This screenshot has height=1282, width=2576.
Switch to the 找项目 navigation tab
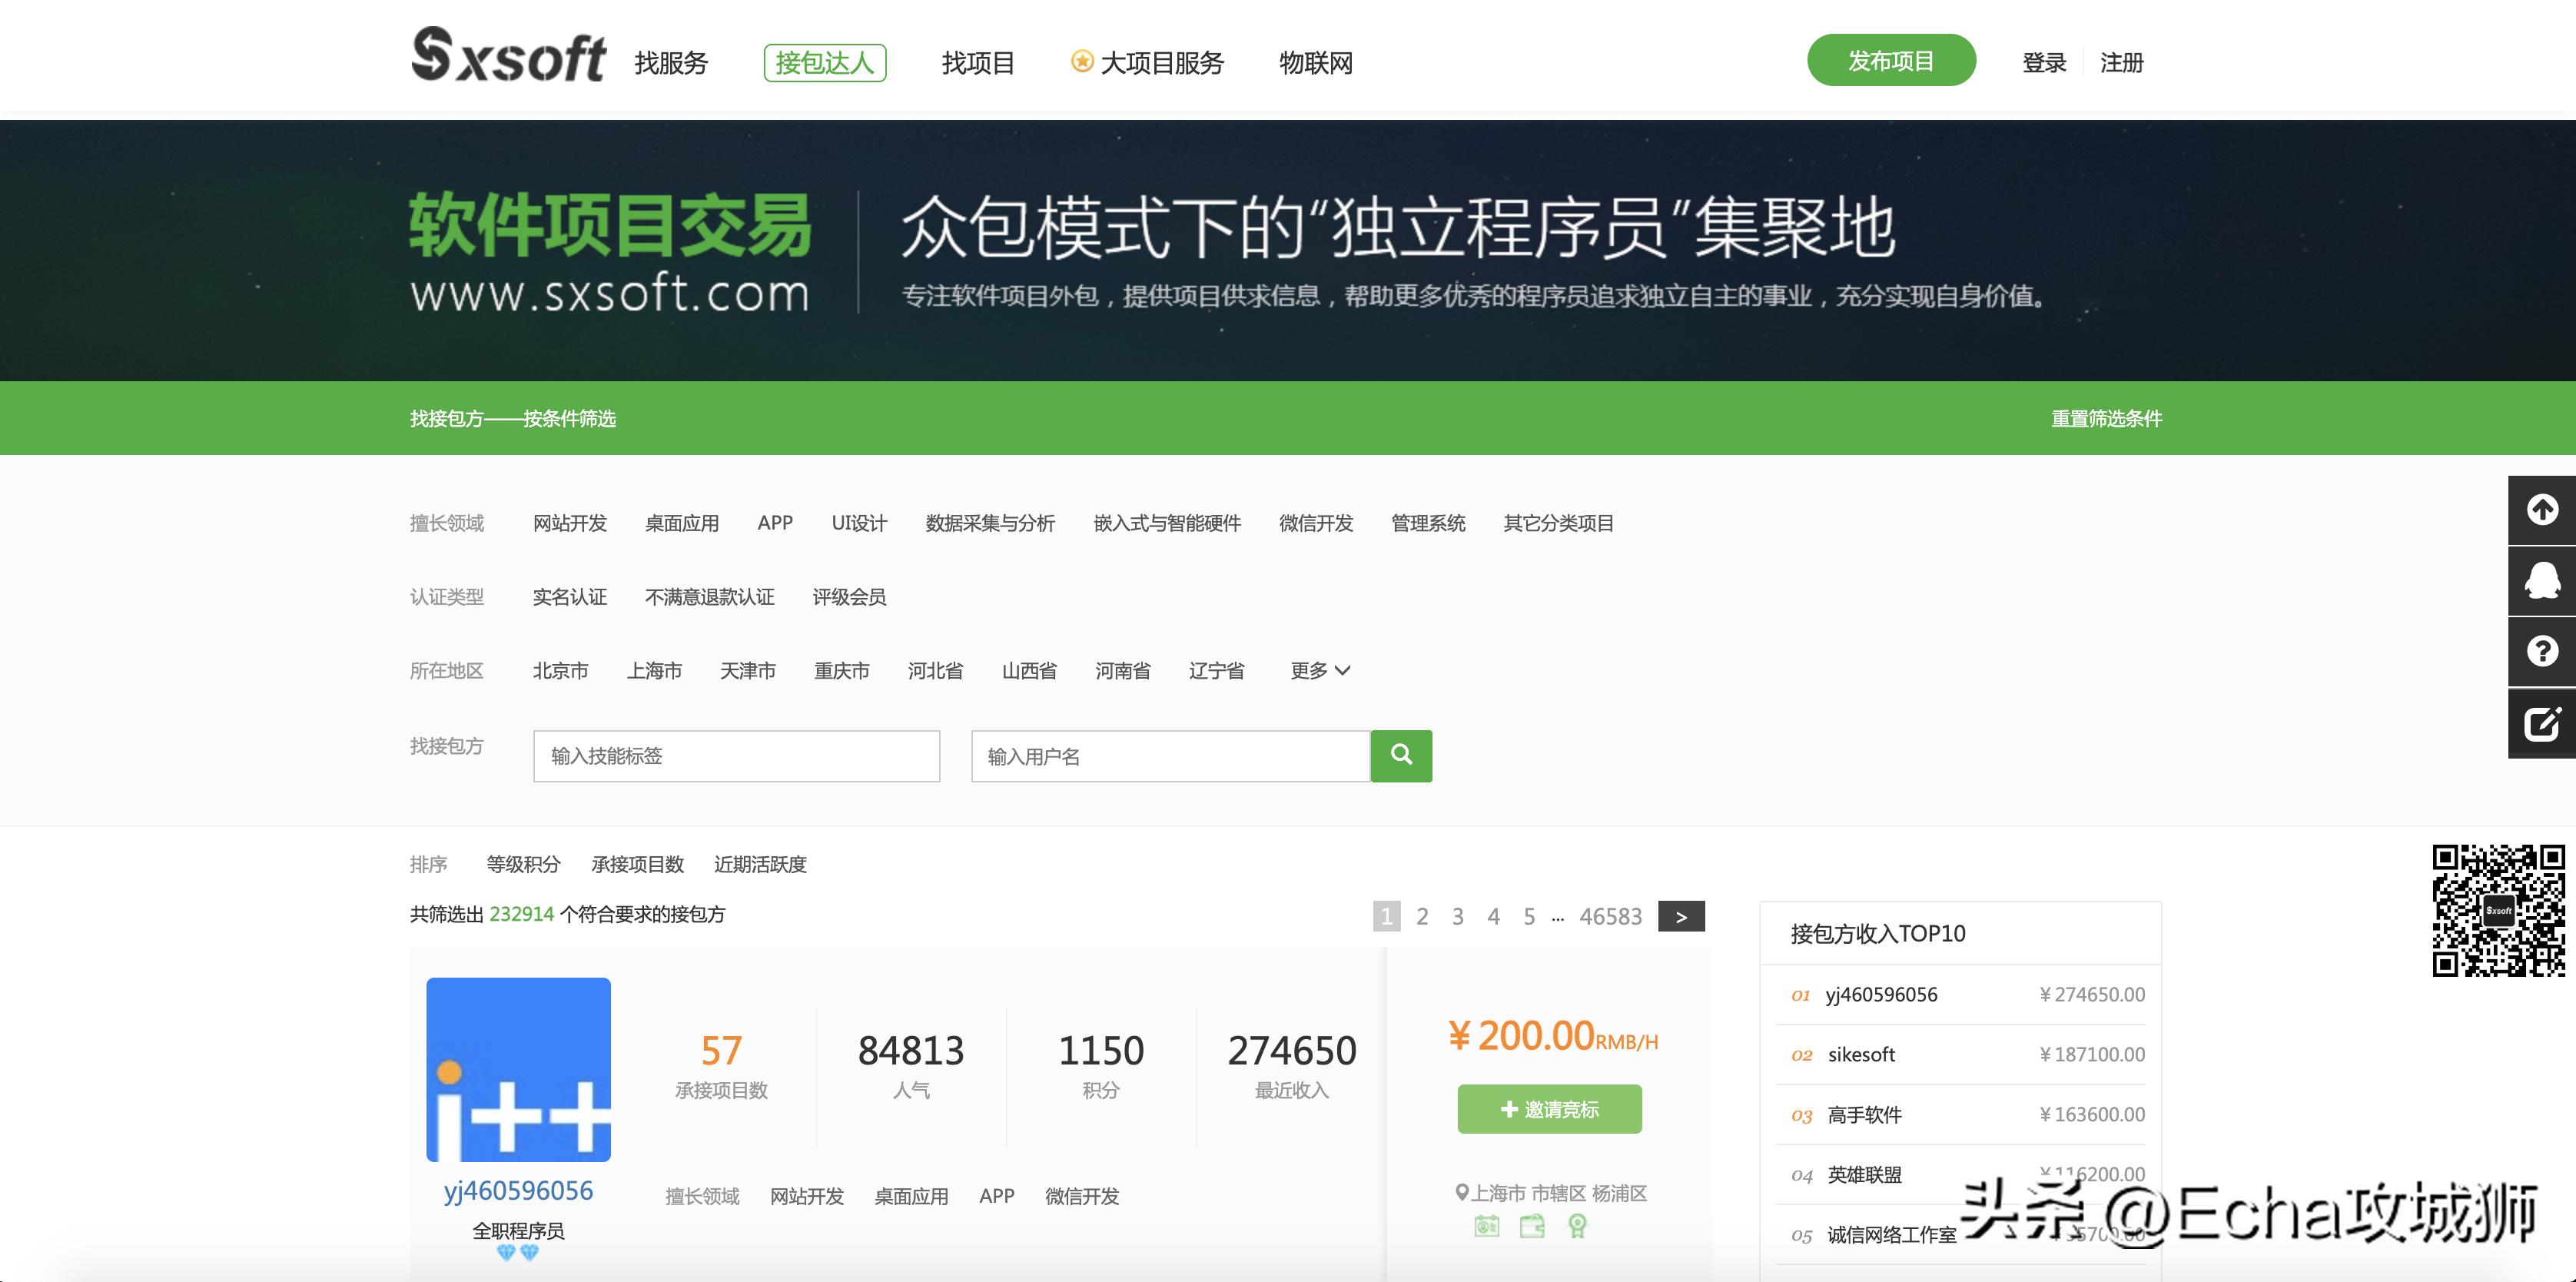tap(978, 62)
